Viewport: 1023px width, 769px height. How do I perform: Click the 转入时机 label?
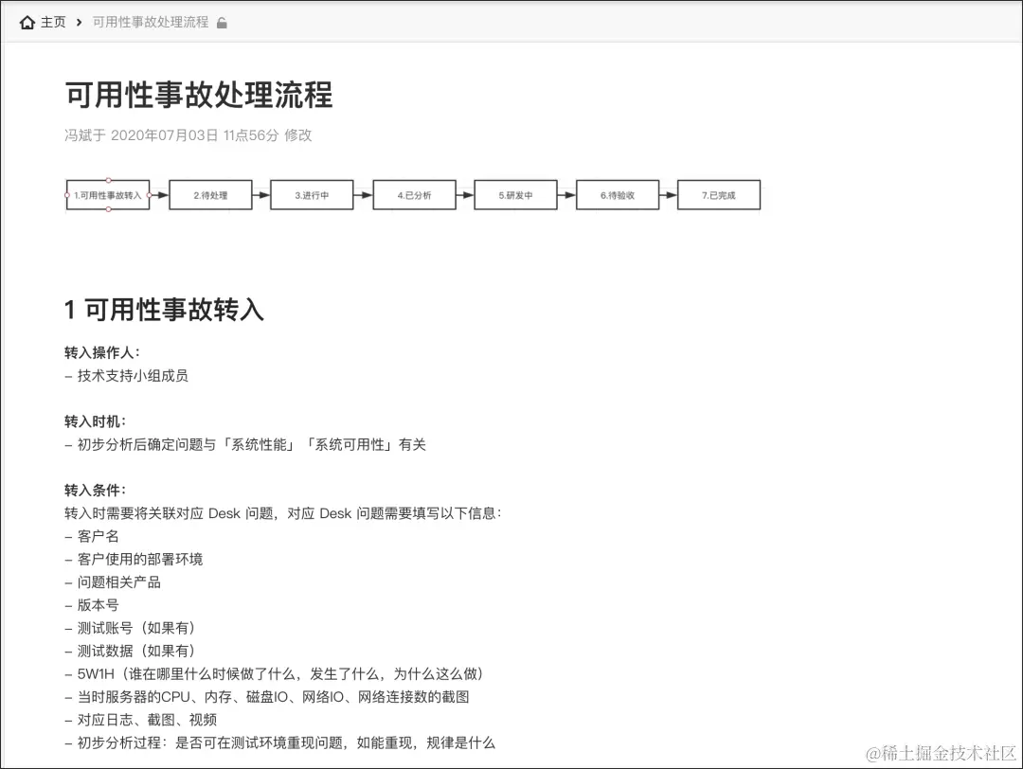pos(96,421)
